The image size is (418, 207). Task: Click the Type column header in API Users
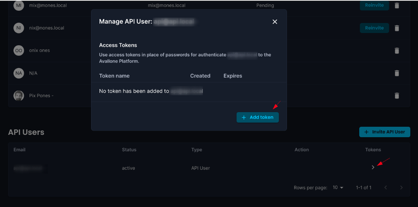pyautogui.click(x=196, y=150)
